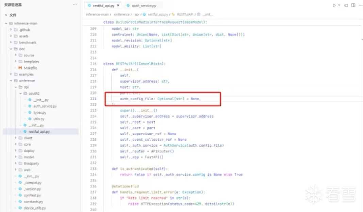The width and height of the screenshot is (363, 212).
Task: Expand the examples folder
Action: click(x=12, y=74)
